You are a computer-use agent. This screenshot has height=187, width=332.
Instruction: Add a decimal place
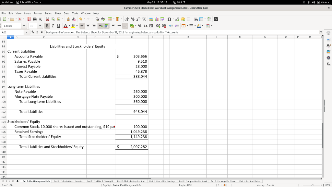pos(158,26)
